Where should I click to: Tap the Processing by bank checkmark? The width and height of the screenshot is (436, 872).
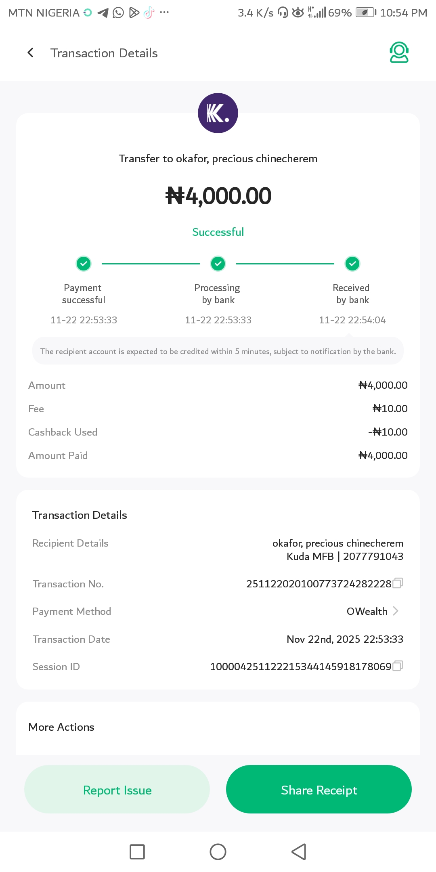(218, 264)
